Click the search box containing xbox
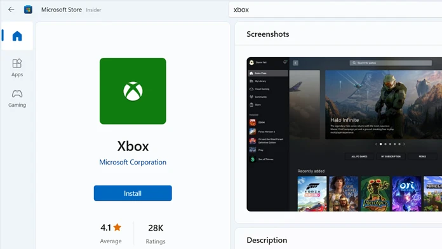This screenshot has height=249, width=442. tap(335, 10)
